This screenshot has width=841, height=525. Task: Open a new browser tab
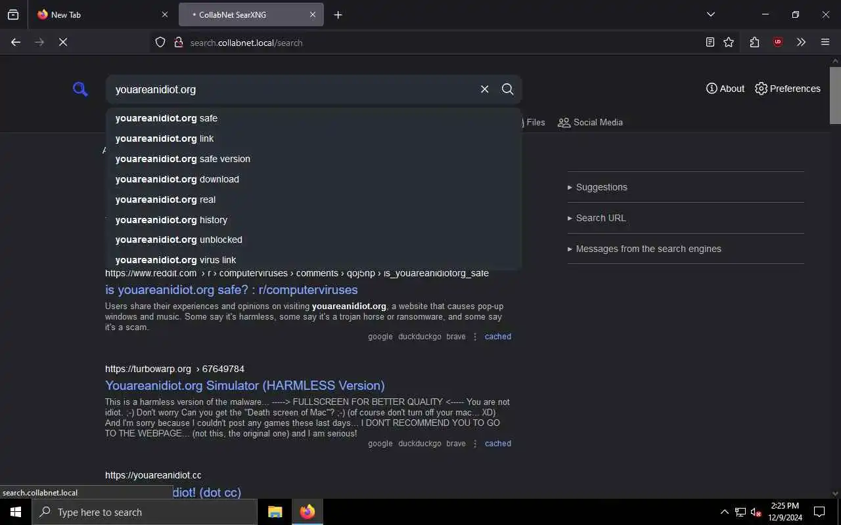338,14
